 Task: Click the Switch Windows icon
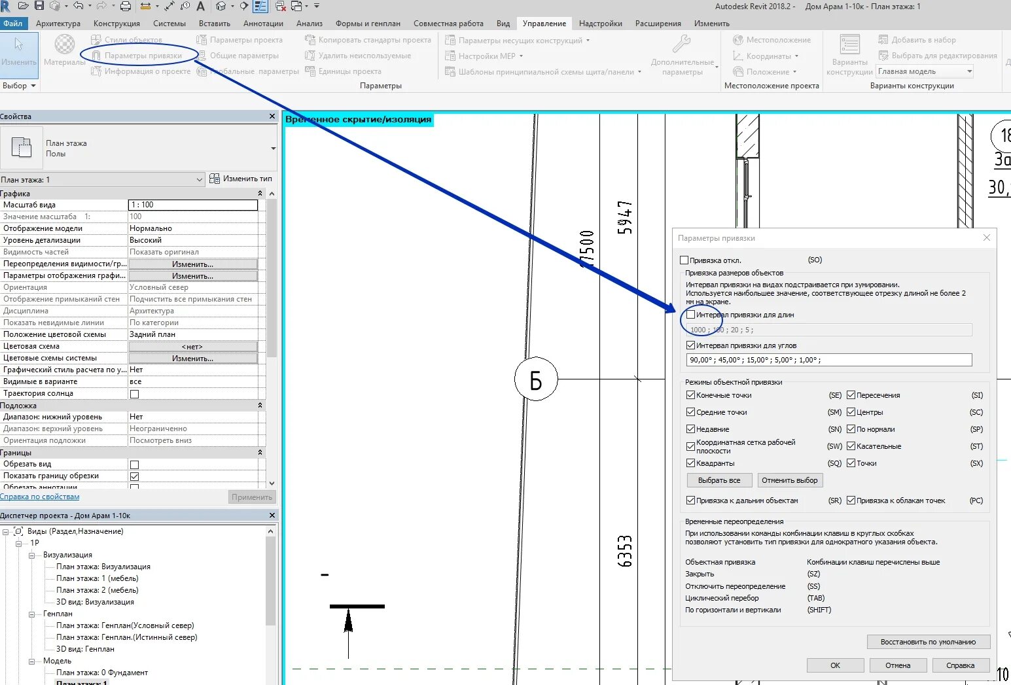point(296,6)
